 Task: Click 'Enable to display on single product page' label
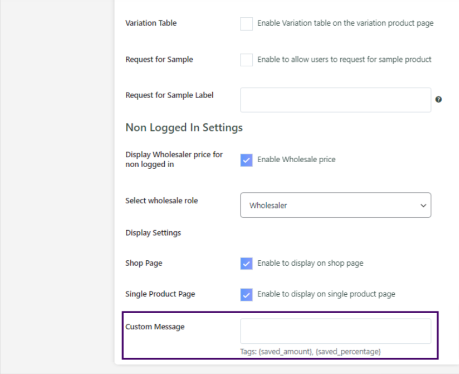pos(326,294)
